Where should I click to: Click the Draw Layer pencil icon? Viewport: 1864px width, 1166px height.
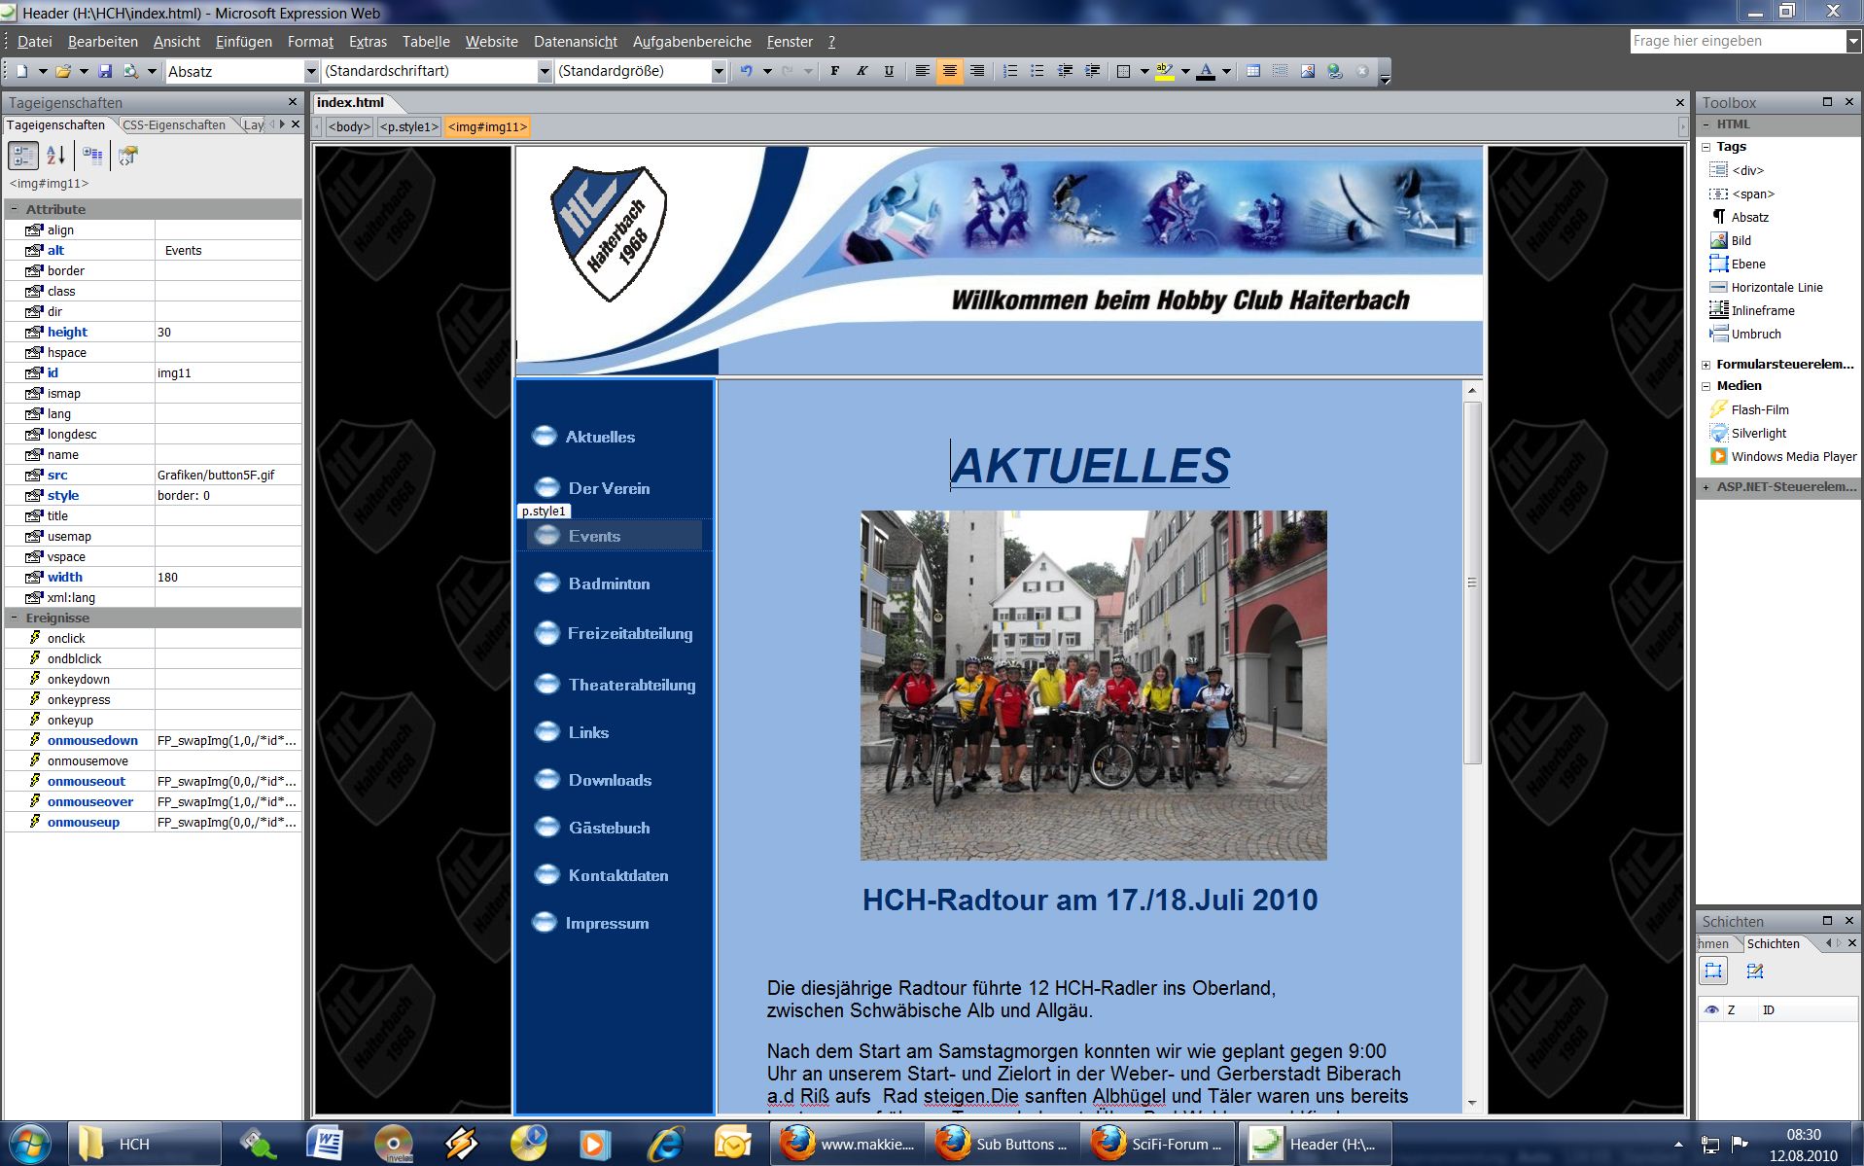1754,971
